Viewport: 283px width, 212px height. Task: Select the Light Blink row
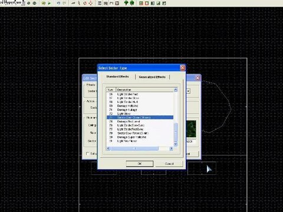140,114
